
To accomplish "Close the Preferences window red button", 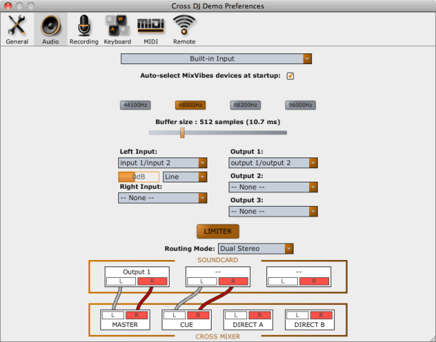I will 8,6.
